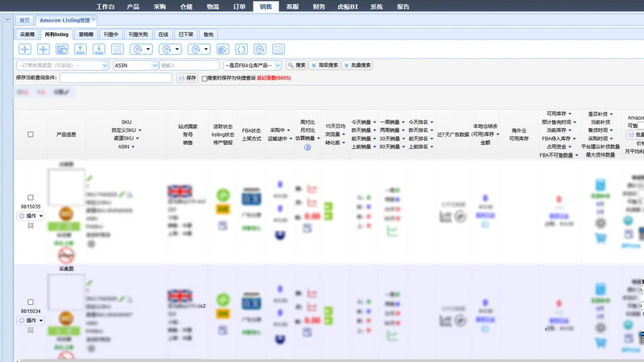Click the 自定义SKU sort arrow in header
Image resolution: width=644 pixels, height=362 pixels.
139,130
